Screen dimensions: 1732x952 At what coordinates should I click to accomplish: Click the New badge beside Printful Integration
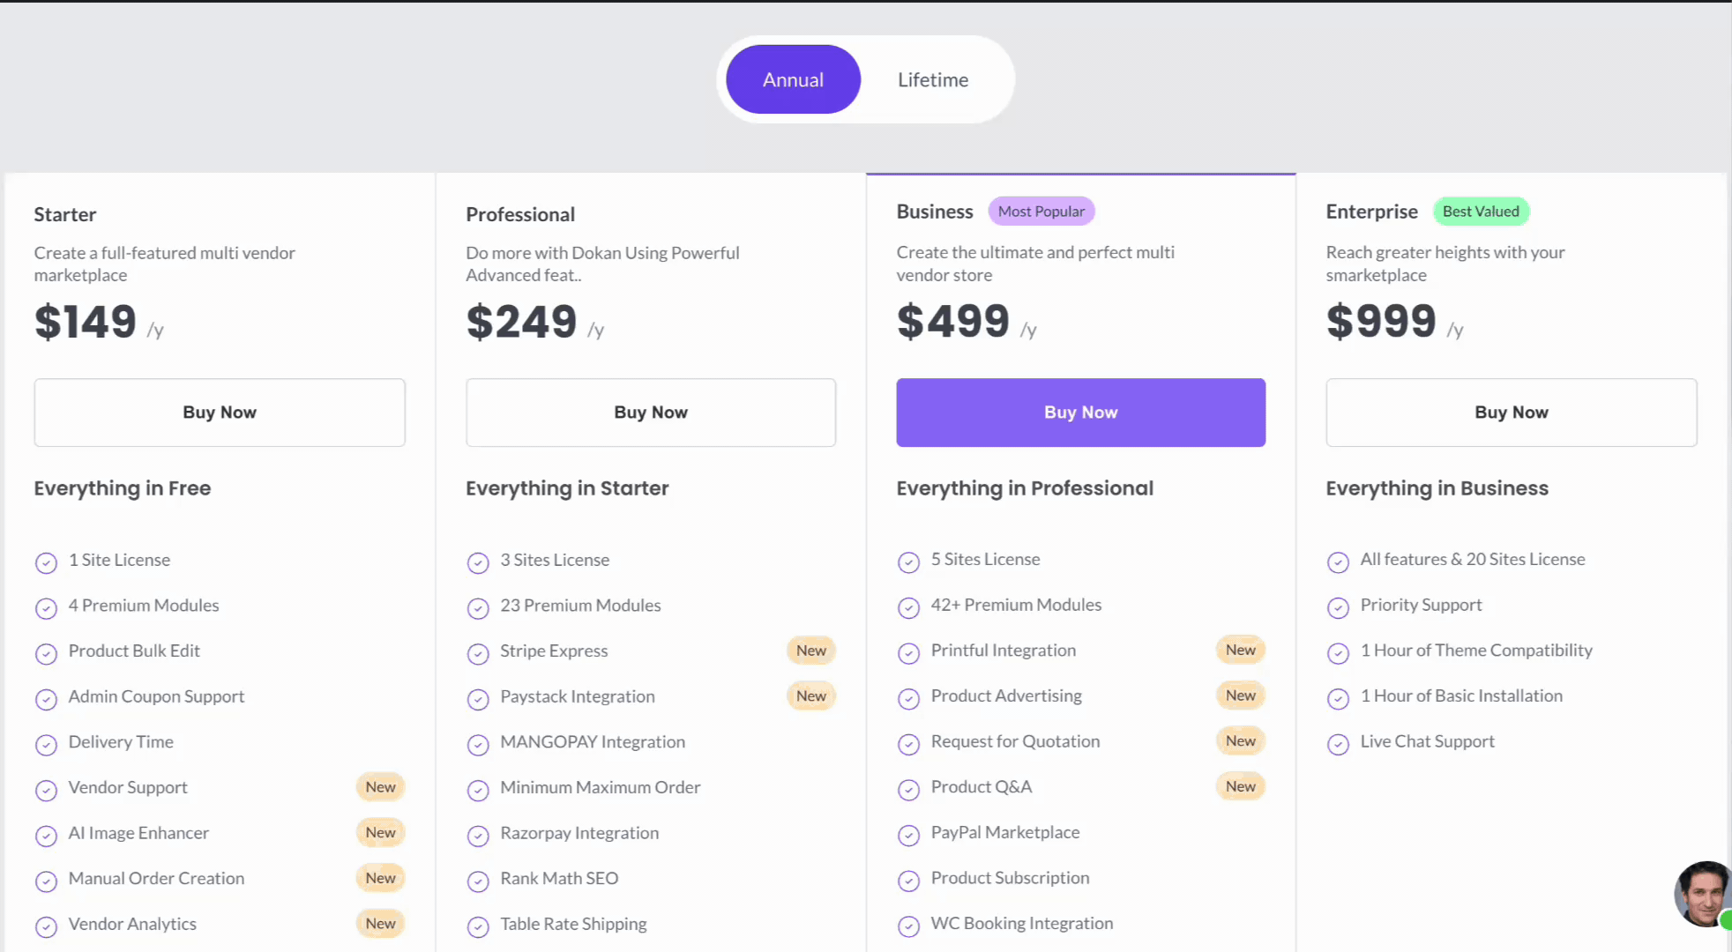[x=1240, y=650]
